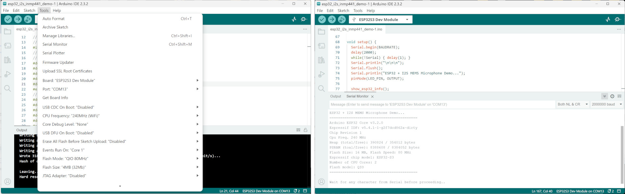Open Help menu in right window
The width and height of the screenshot is (625, 194).
(371, 11)
